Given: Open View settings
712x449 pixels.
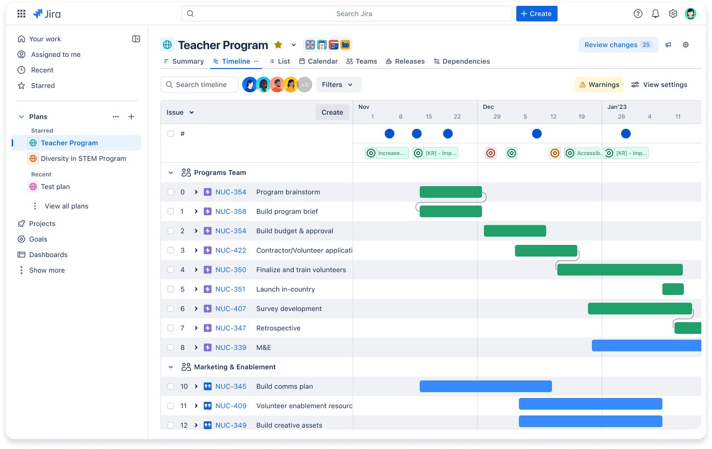Looking at the screenshot, I should (659, 85).
